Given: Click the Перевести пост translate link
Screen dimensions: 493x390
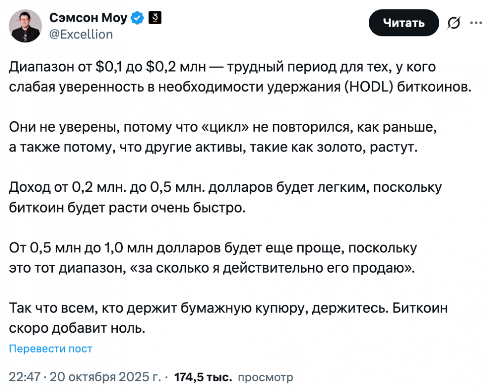Looking at the screenshot, I should pyautogui.click(x=50, y=349).
